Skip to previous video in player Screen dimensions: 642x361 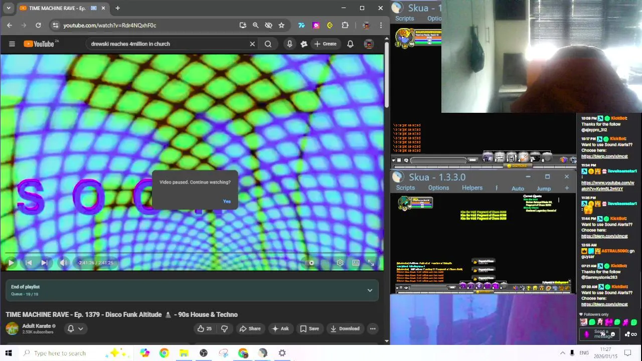pyautogui.click(x=29, y=263)
